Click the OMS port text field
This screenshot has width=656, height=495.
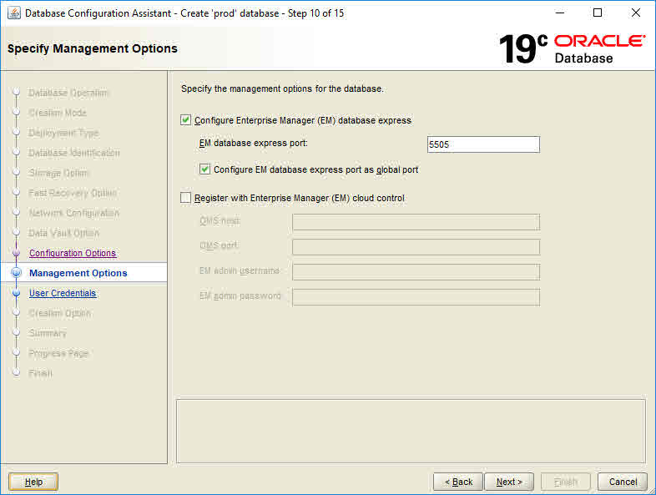416,247
